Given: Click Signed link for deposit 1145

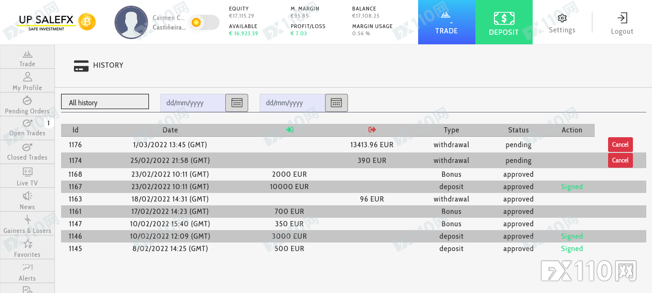Looking at the screenshot, I should pyautogui.click(x=572, y=249).
